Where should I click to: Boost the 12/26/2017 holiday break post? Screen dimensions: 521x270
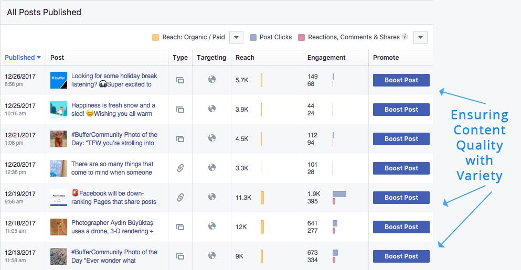401,80
